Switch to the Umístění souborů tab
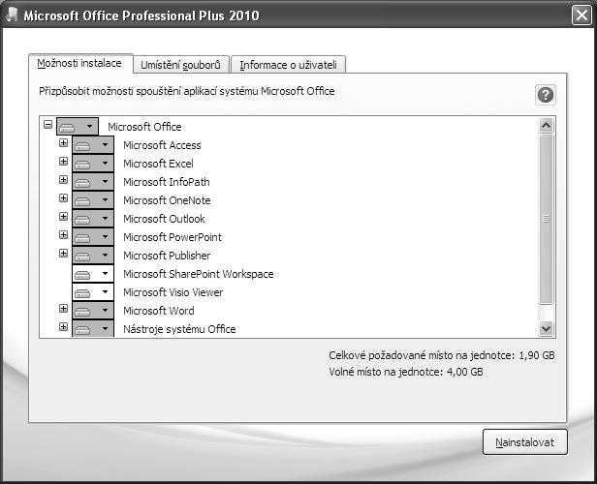The height and width of the screenshot is (484, 597). click(181, 65)
